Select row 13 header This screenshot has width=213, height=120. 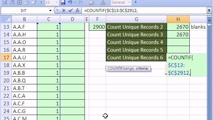pos(6,27)
